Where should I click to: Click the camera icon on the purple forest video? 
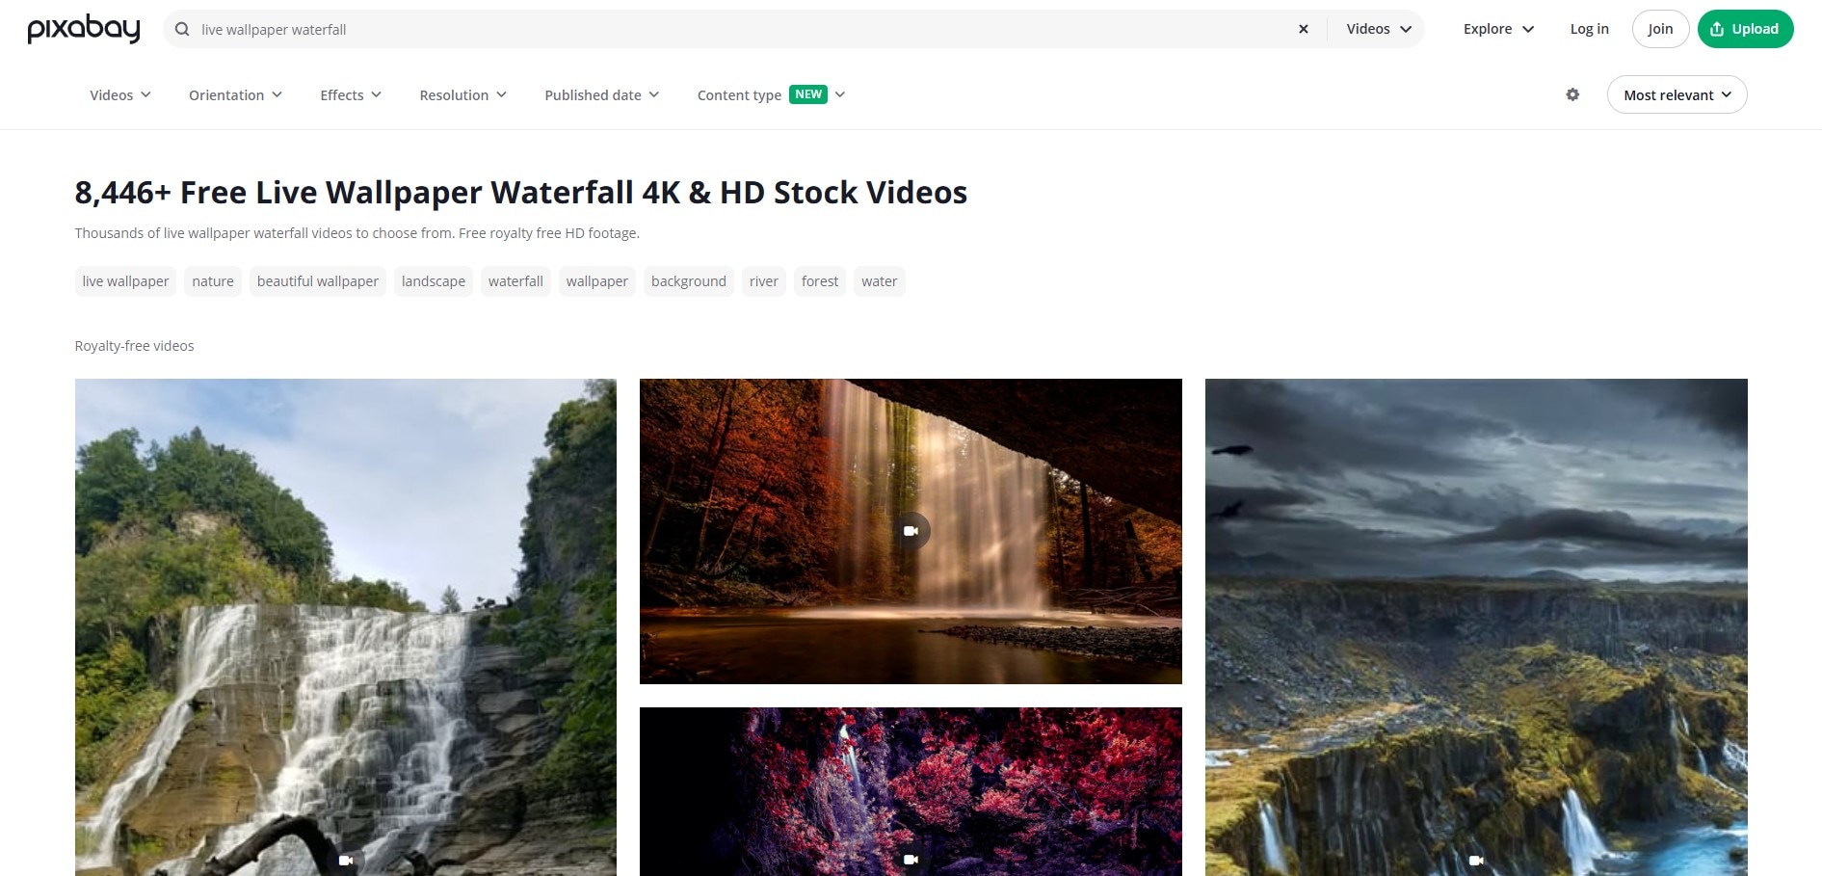pos(911,860)
